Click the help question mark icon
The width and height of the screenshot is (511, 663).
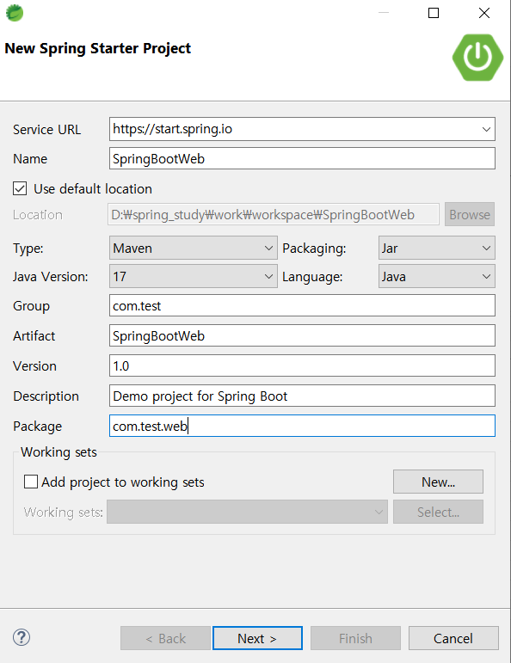tap(22, 637)
